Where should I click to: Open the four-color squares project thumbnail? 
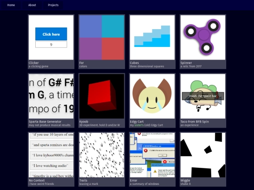point(102,38)
